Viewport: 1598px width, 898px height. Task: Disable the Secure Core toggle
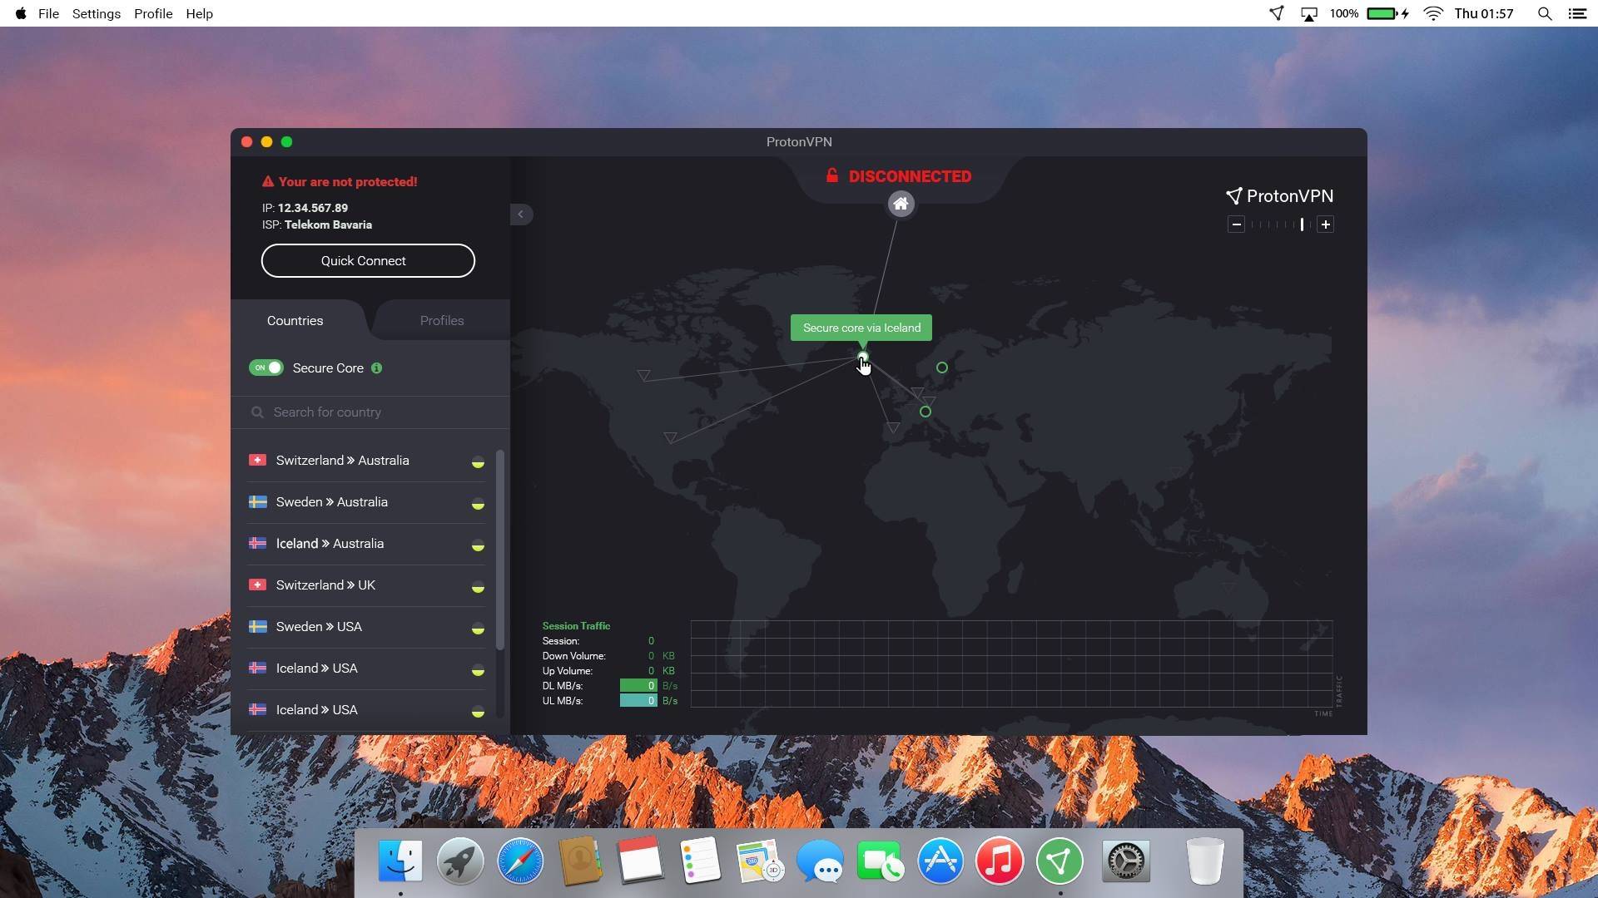point(266,368)
